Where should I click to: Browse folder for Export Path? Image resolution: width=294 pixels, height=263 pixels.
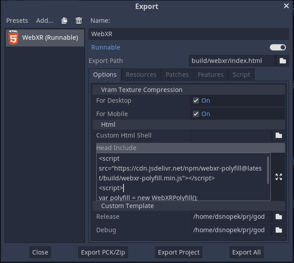point(283,61)
